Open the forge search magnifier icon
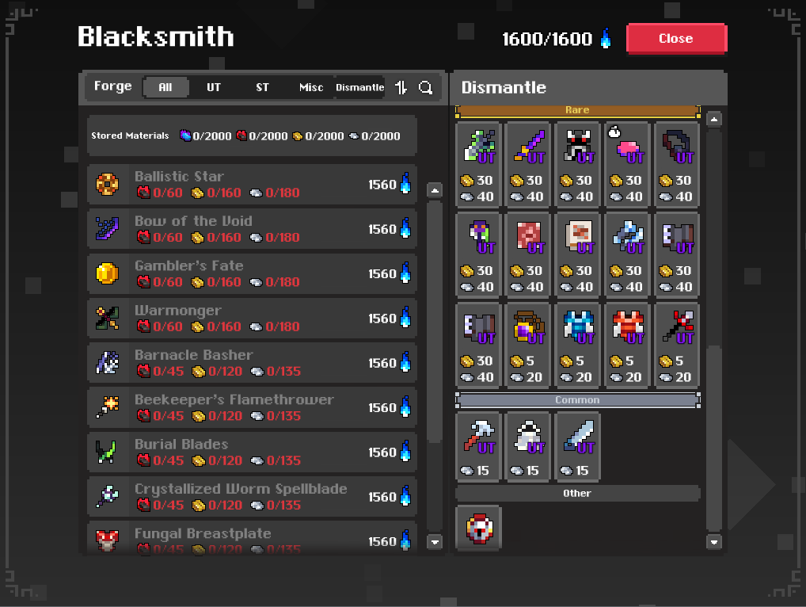The width and height of the screenshot is (806, 607). (x=426, y=87)
